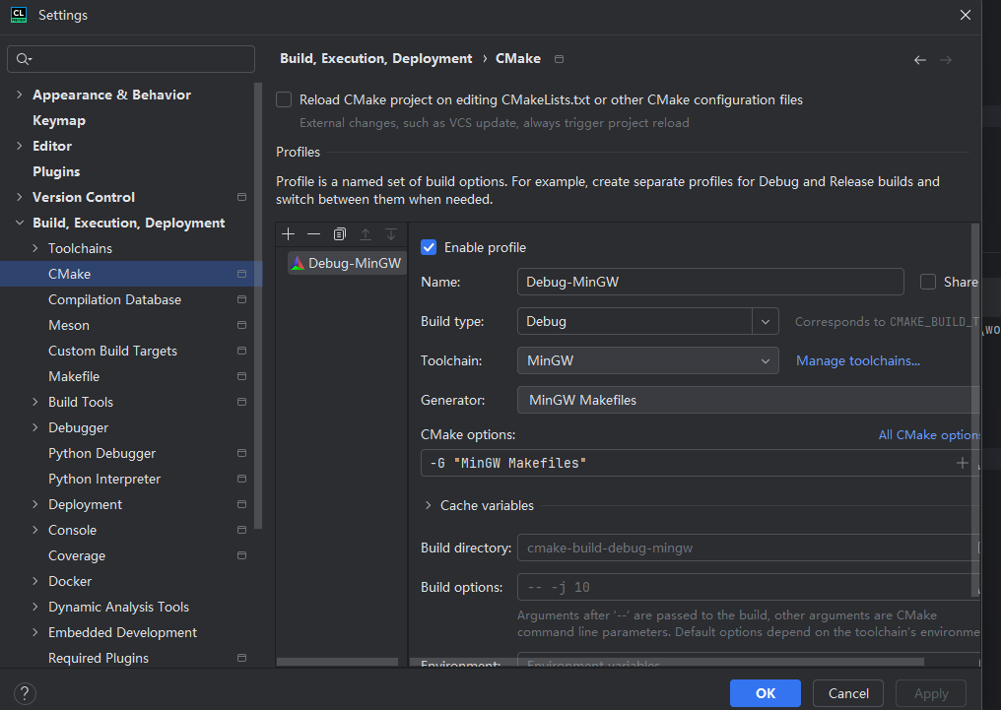Screen dimensions: 1001x710
Task: Open Custom Build Targets settings
Action: point(113,351)
